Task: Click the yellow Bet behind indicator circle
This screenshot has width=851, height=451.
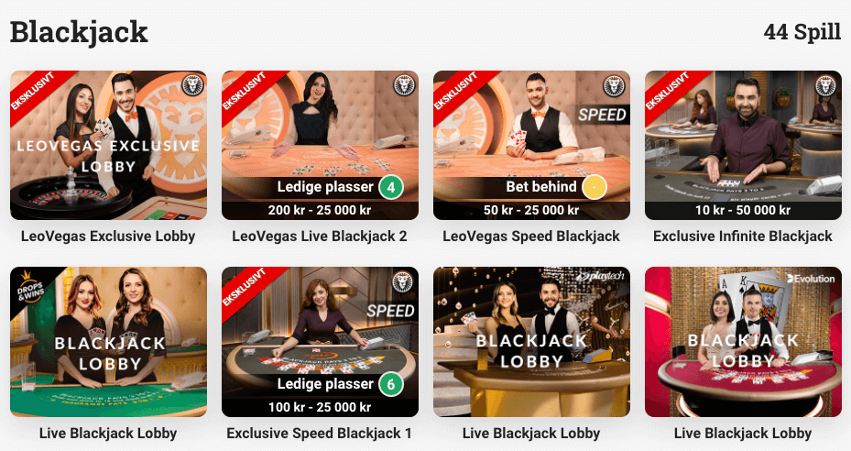Action: pos(595,188)
